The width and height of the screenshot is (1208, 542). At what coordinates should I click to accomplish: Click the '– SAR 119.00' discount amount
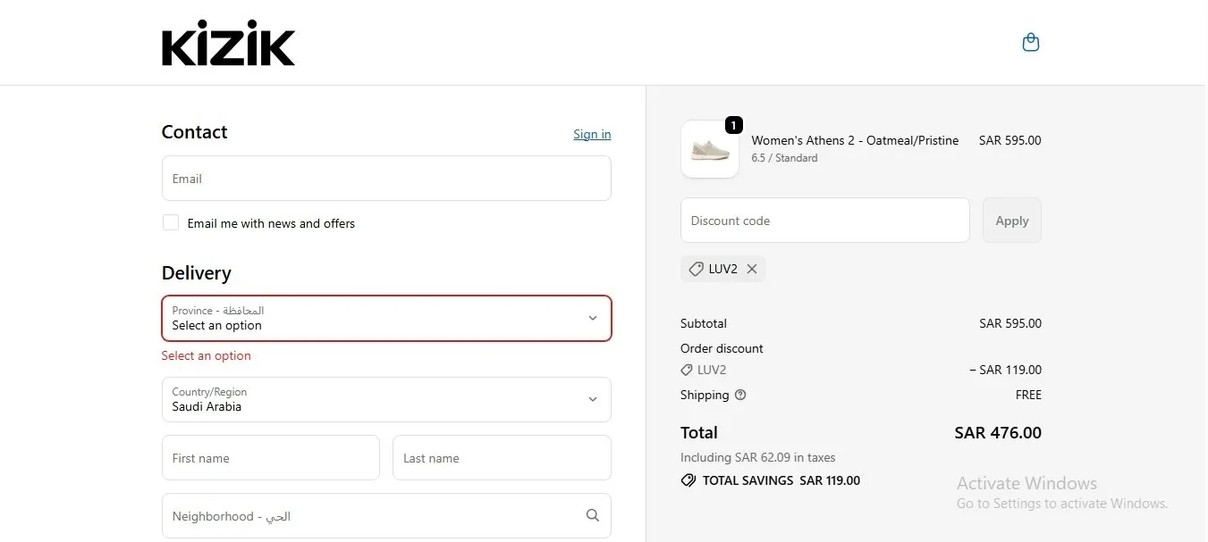tap(1005, 370)
